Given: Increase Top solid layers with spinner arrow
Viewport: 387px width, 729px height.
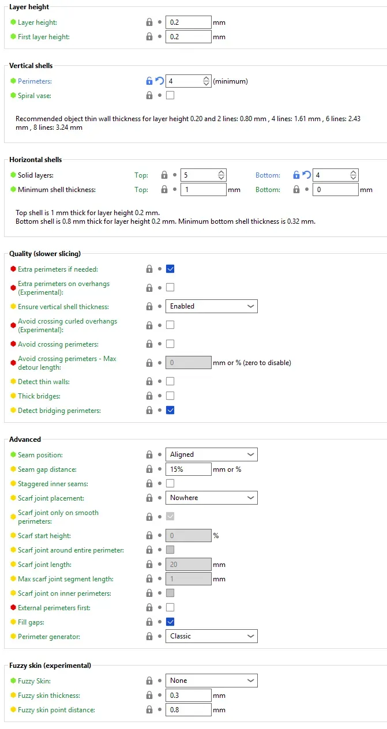Looking at the screenshot, I should (x=221, y=172).
